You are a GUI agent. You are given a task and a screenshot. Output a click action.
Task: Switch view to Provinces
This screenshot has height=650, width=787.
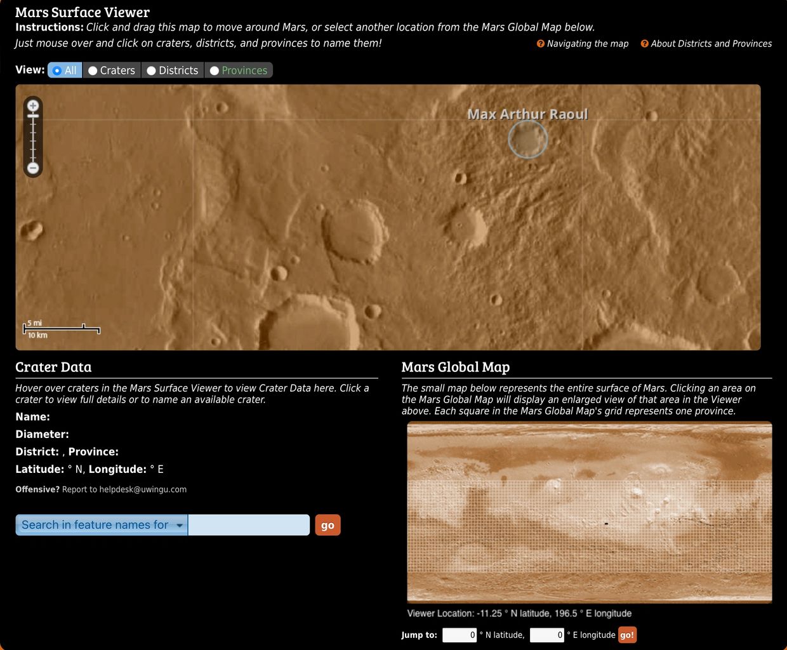click(215, 70)
